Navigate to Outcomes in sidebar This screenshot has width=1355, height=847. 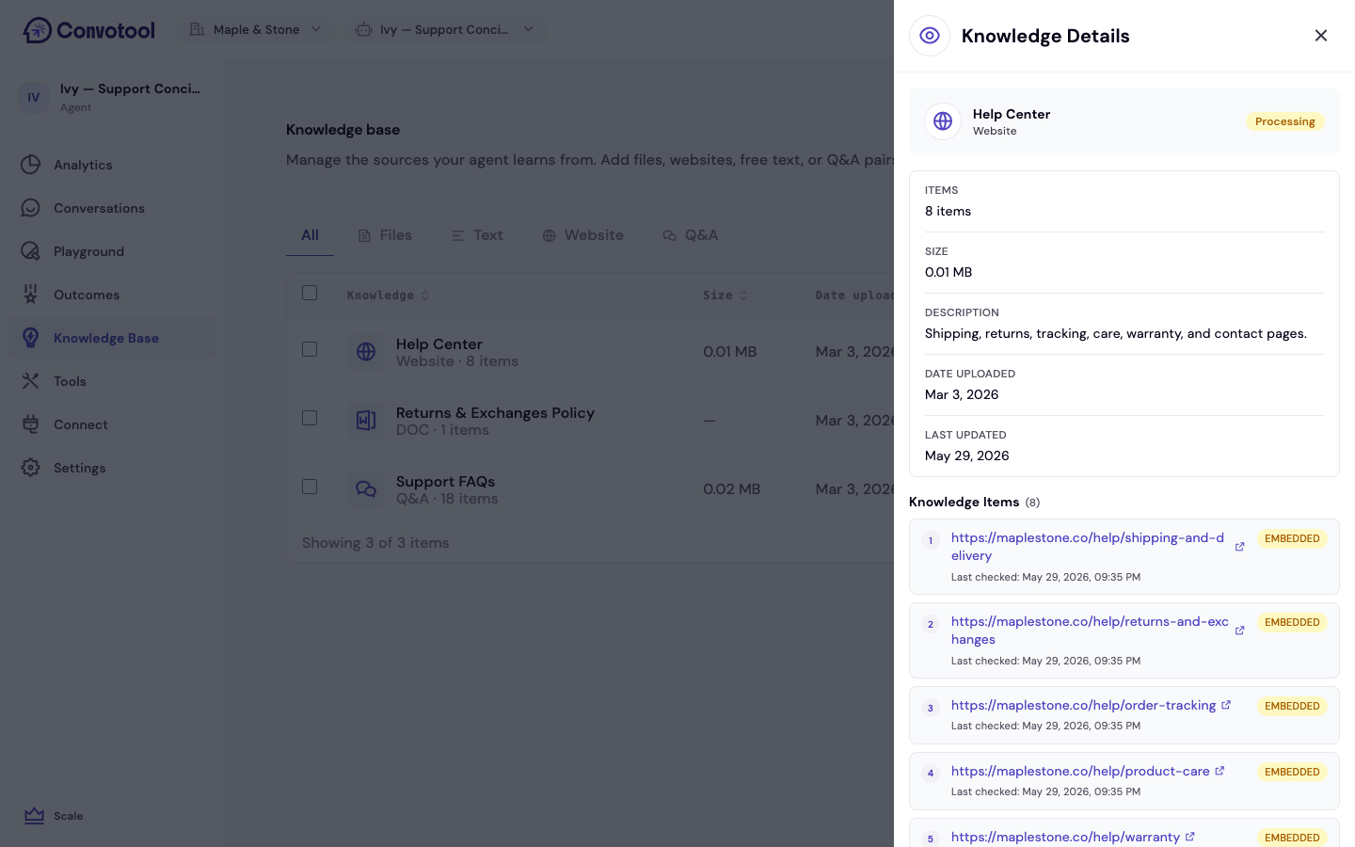point(112,295)
